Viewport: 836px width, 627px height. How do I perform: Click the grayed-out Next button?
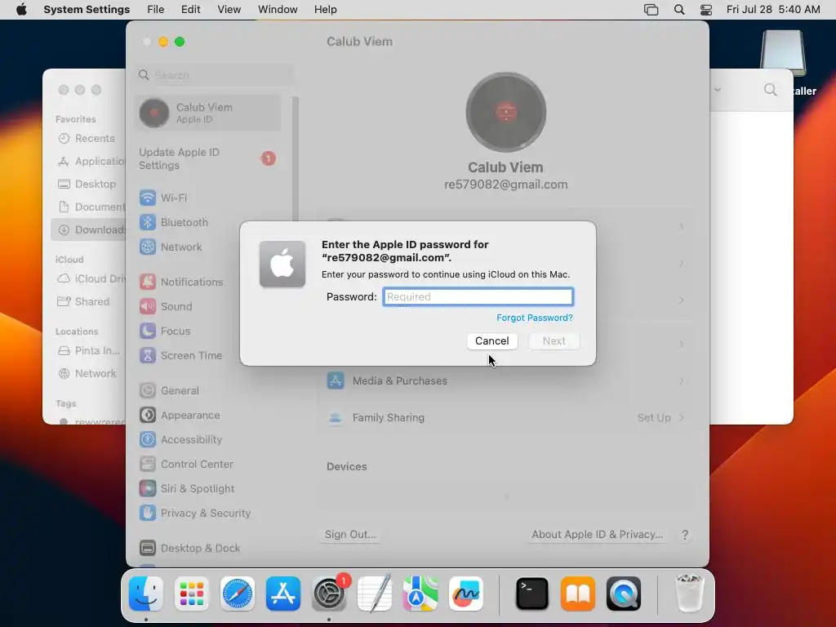(554, 340)
